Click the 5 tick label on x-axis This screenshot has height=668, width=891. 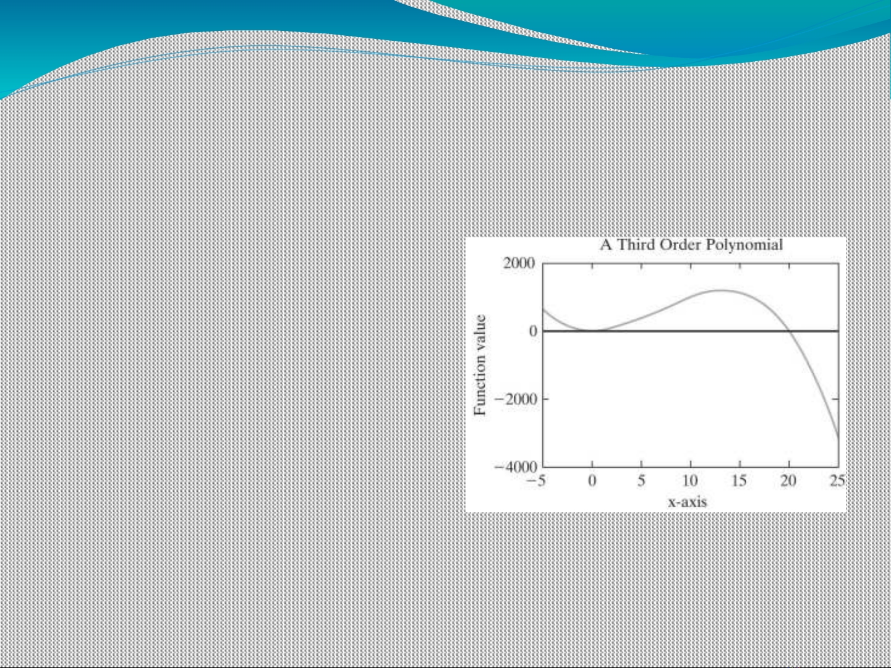click(641, 481)
